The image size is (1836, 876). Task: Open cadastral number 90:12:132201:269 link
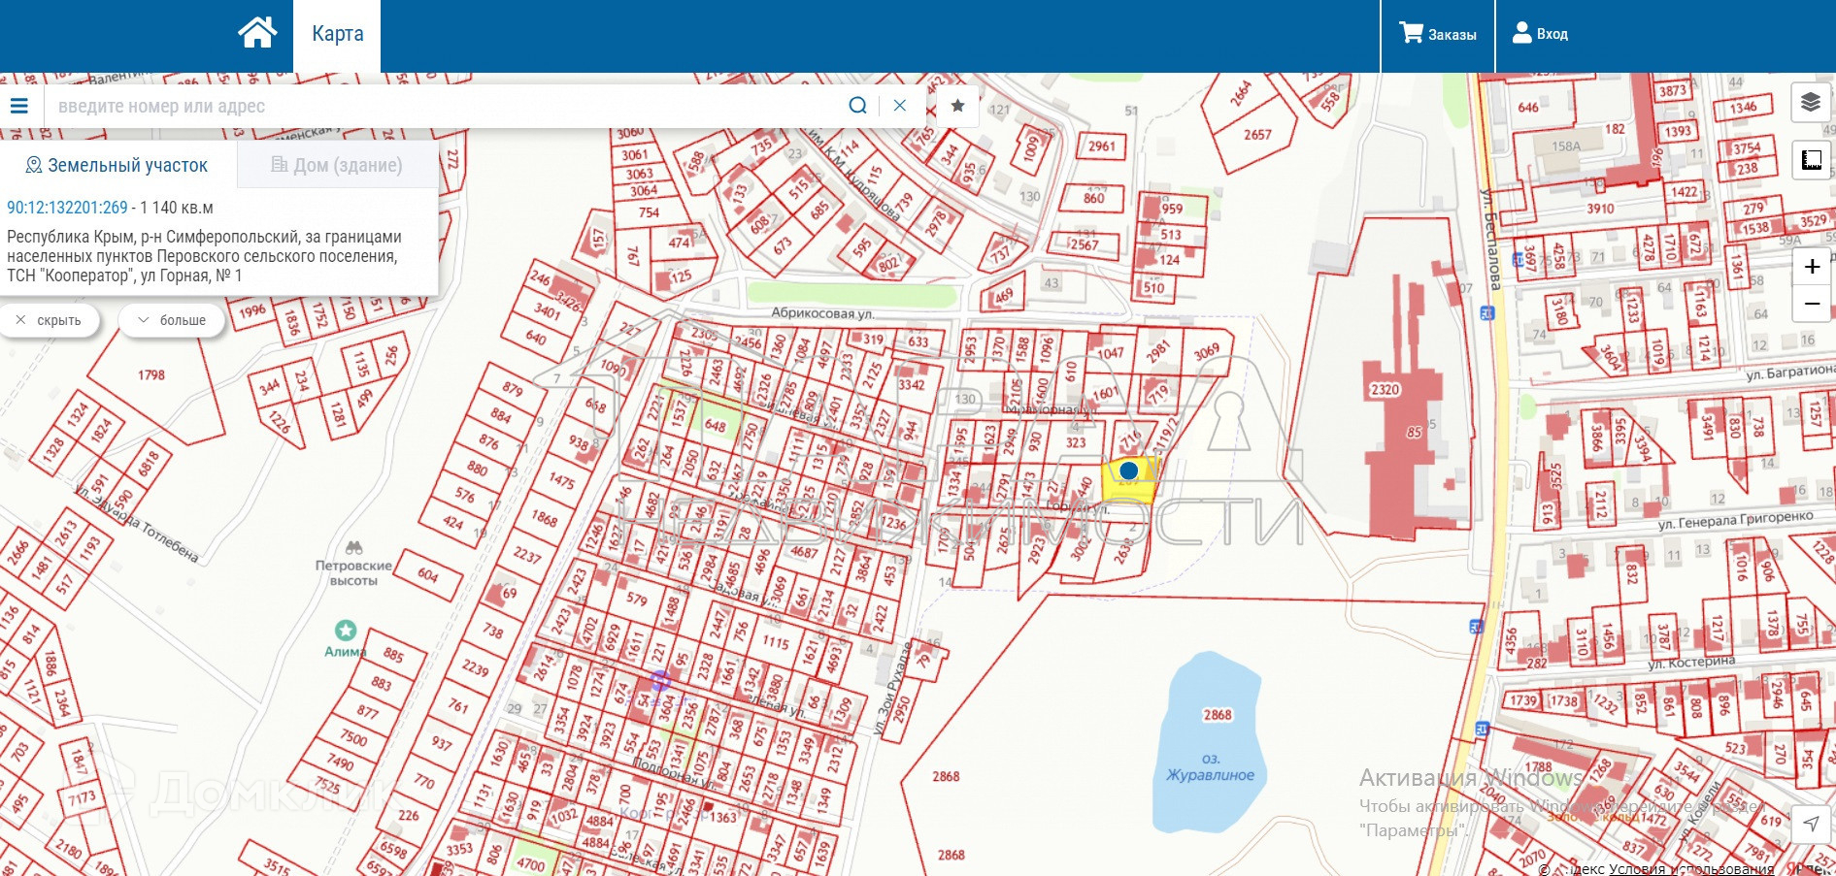(x=67, y=208)
